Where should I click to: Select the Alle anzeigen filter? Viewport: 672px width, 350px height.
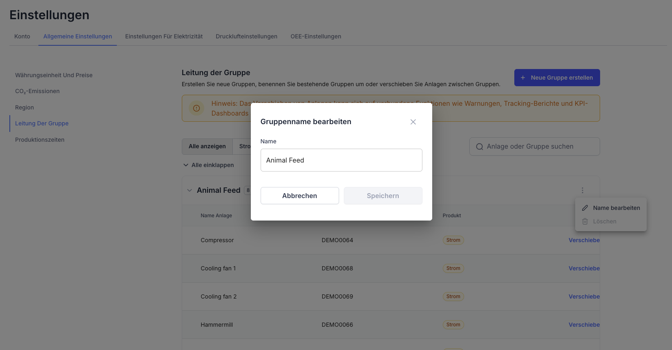tap(207, 146)
